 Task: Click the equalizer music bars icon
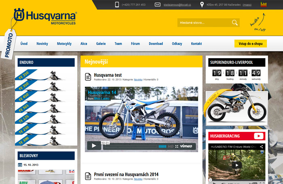[x=264, y=4]
